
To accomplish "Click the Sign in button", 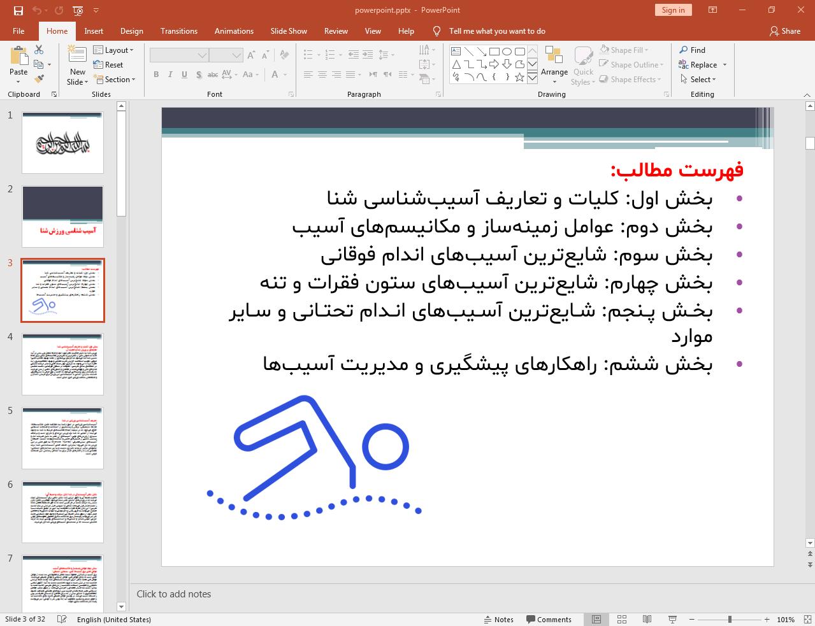I will [673, 10].
